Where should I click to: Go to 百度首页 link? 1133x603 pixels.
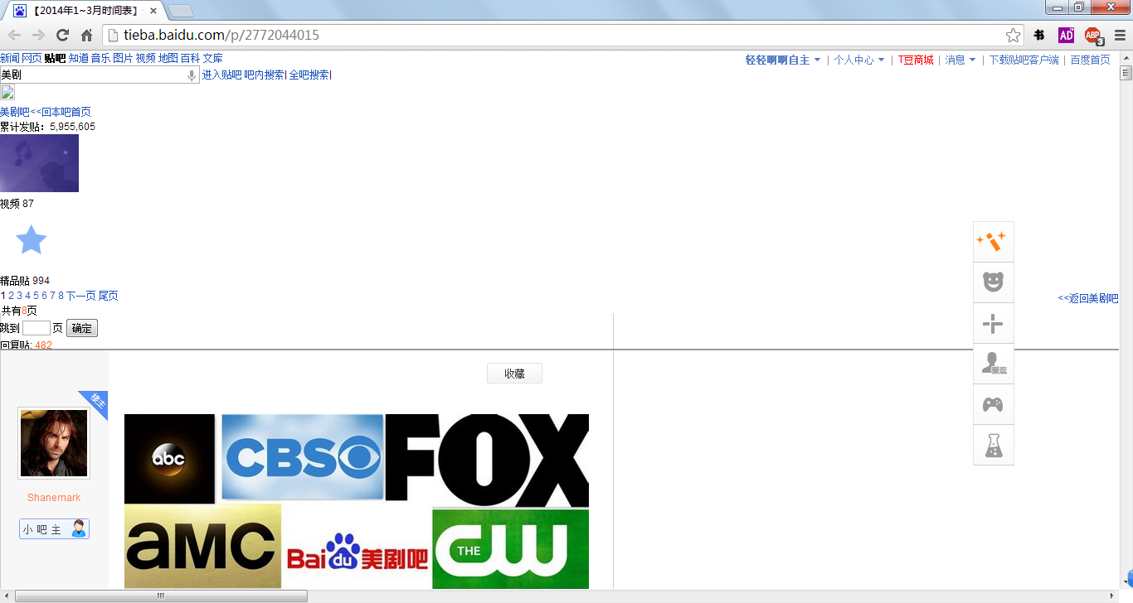tap(1090, 60)
